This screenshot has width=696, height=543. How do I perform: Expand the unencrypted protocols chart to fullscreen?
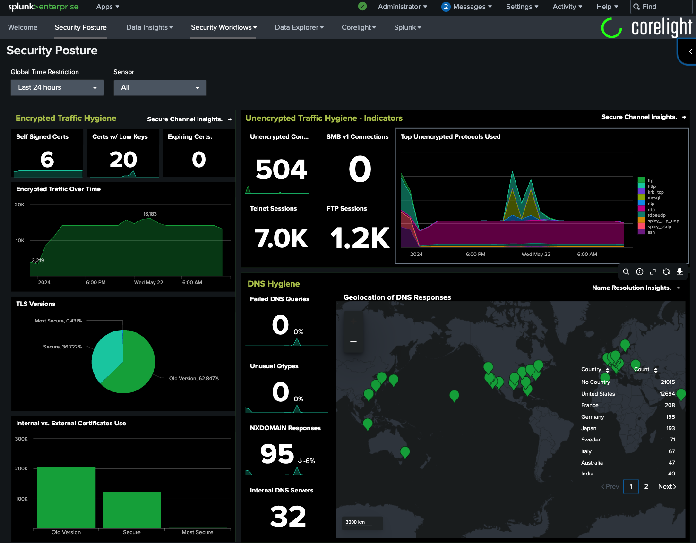point(653,271)
